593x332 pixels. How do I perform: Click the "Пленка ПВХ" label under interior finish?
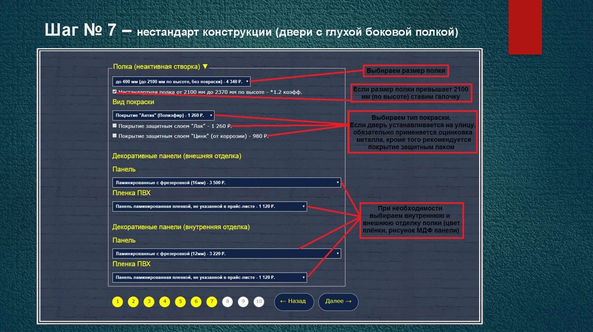(131, 264)
